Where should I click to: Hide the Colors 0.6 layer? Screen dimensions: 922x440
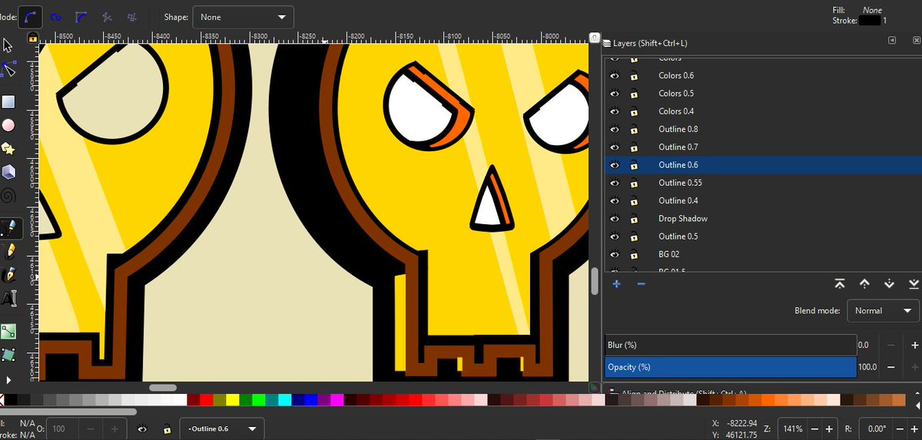pos(615,75)
